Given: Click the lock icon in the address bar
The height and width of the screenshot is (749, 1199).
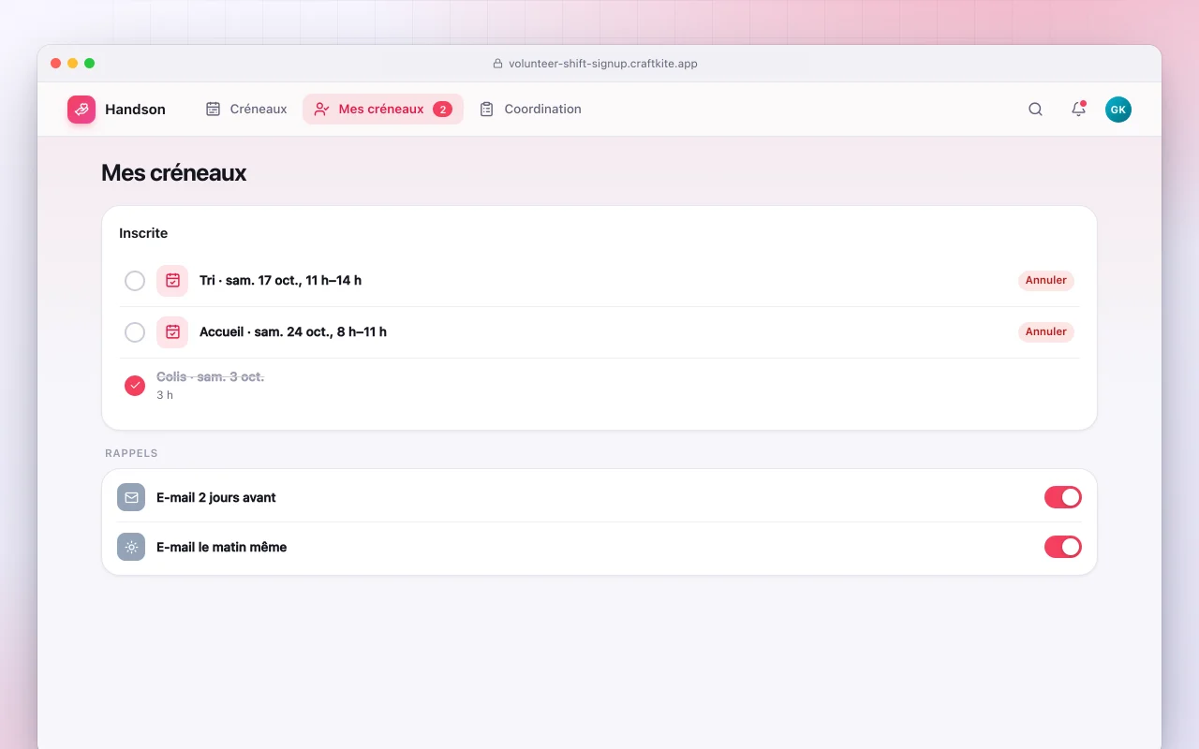Looking at the screenshot, I should pyautogui.click(x=497, y=64).
